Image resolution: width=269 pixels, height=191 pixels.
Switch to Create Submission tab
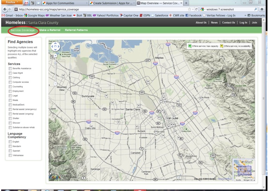click(112, 3)
